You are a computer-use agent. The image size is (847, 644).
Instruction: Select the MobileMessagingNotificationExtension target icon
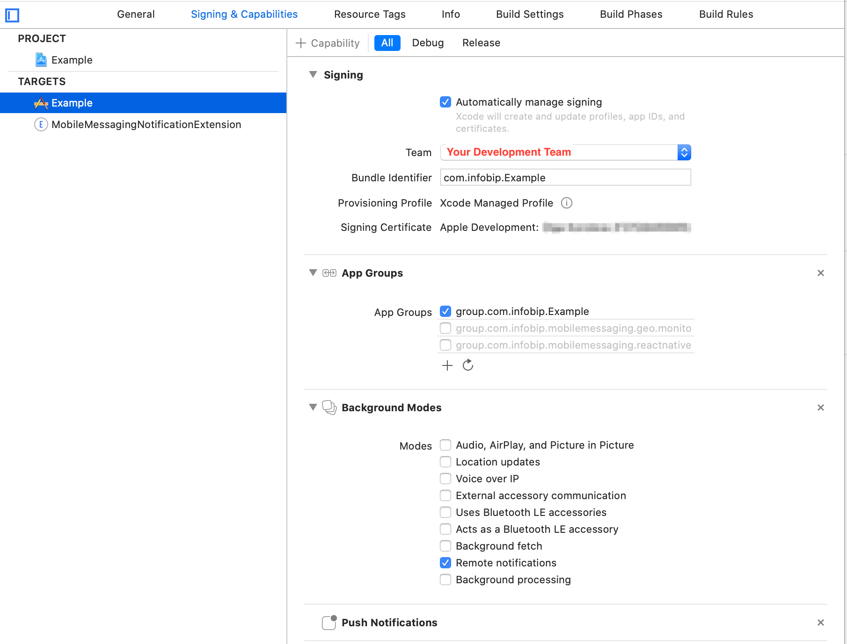pos(41,124)
